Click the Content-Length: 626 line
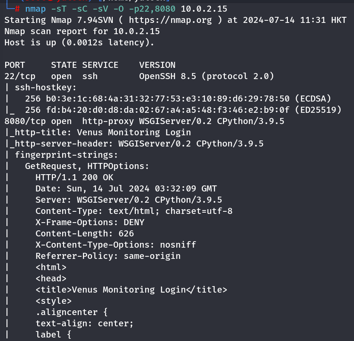354x341 pixels. 85,233
